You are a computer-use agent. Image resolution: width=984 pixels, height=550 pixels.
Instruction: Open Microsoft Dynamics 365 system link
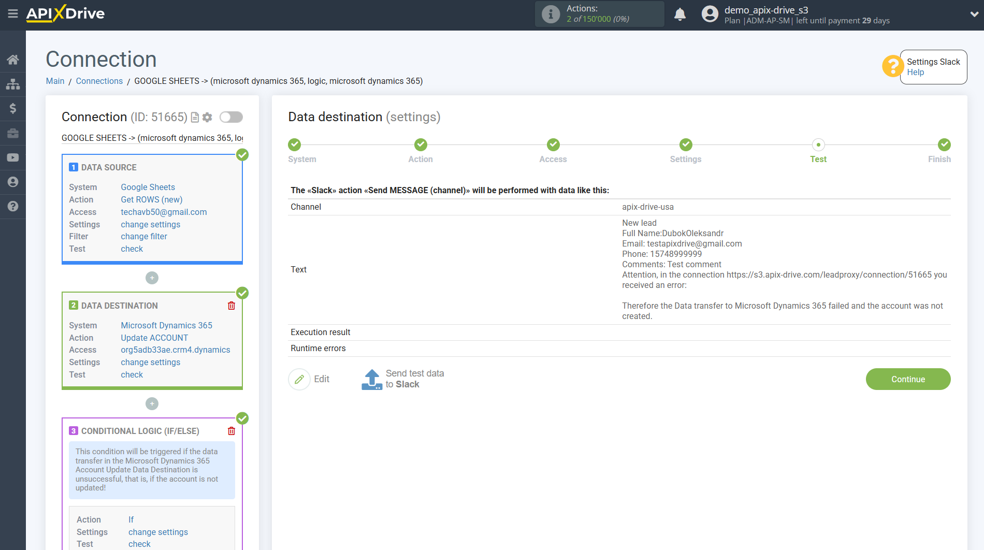click(167, 325)
